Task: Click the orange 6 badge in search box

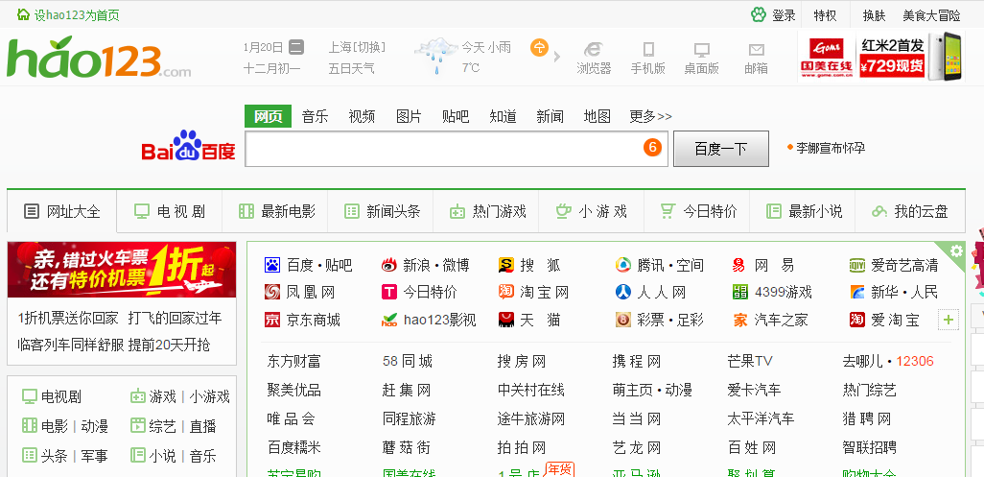Action: coord(652,148)
